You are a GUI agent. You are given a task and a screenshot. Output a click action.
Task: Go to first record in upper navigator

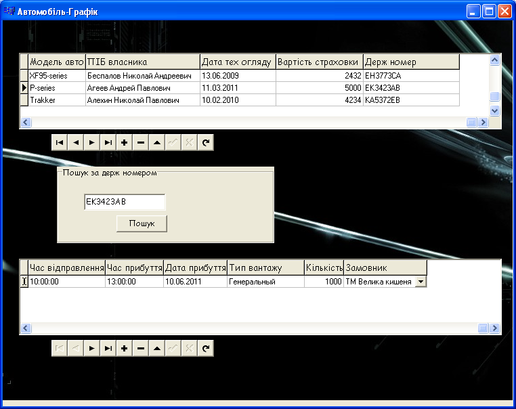(x=60, y=142)
